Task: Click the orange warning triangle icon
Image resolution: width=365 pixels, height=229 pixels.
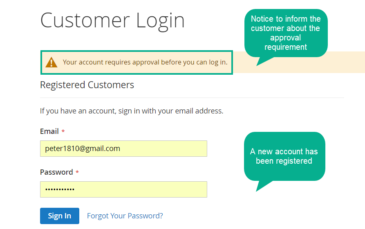Action: coord(52,62)
